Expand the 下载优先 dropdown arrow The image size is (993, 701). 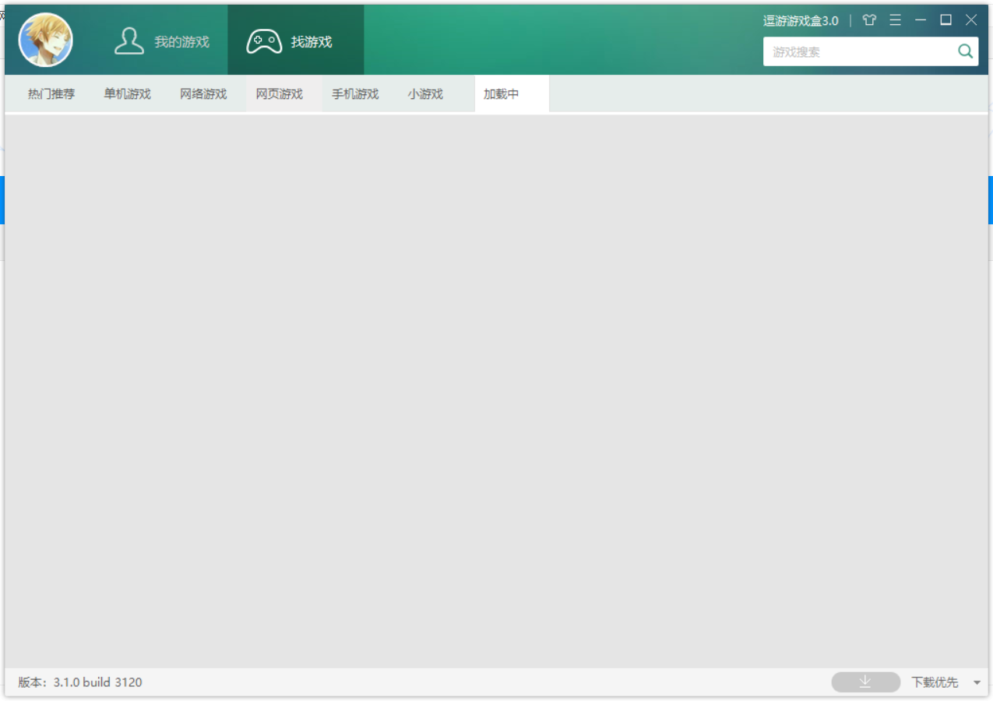(x=977, y=683)
